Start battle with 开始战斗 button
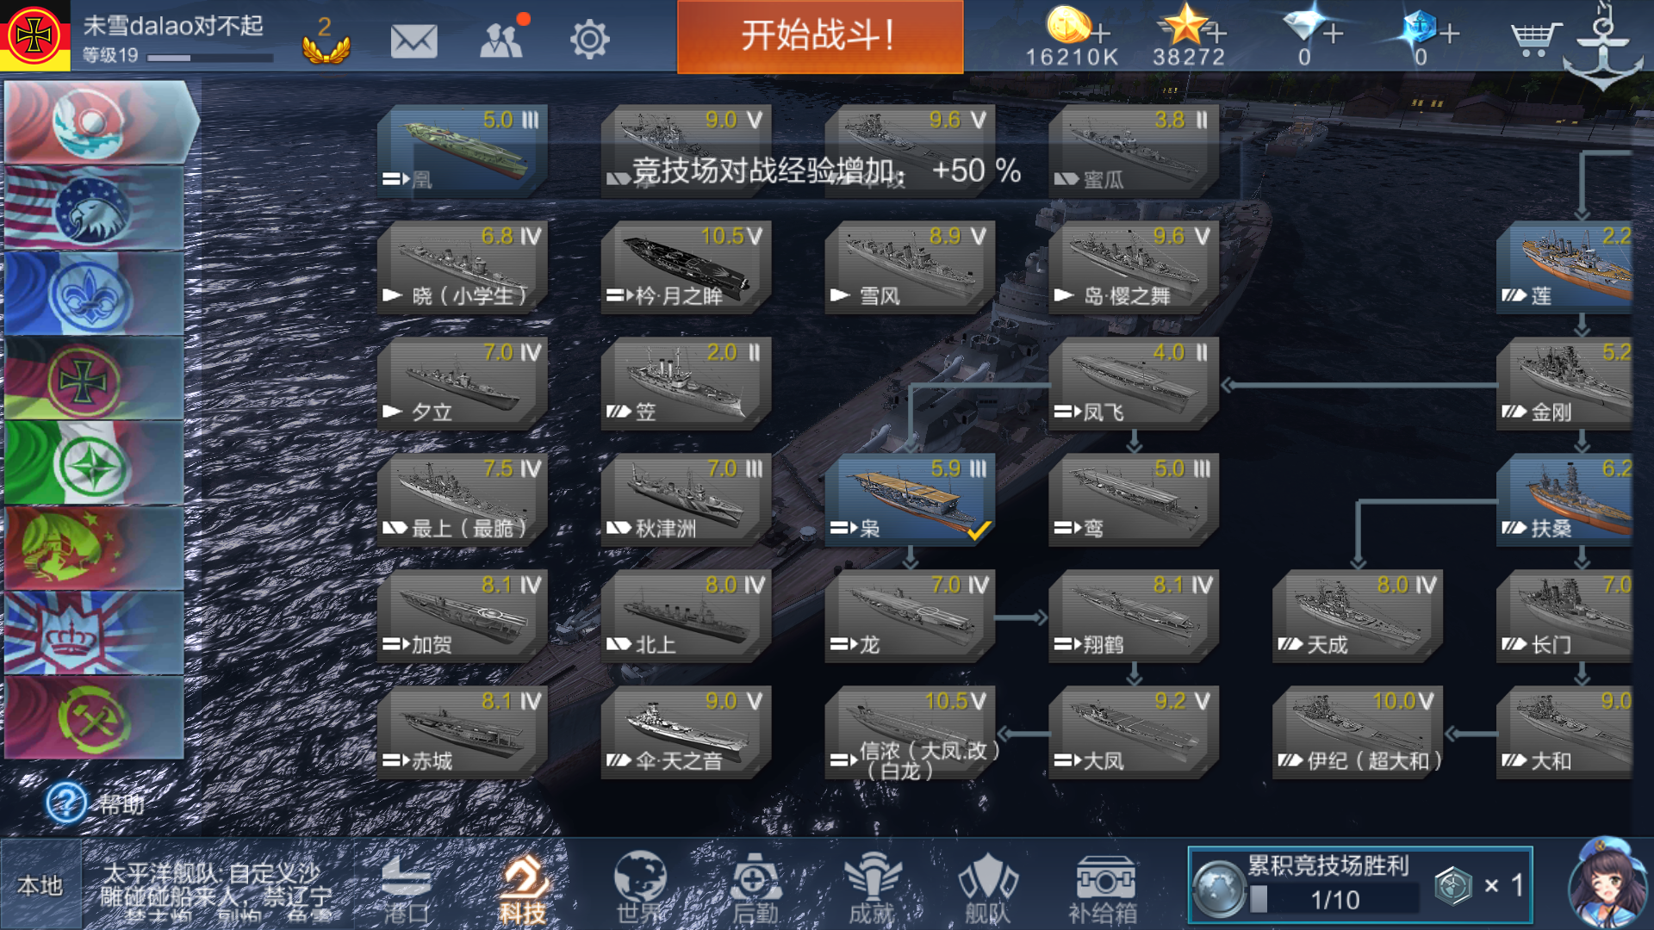Viewport: 1654px width, 930px height. coord(820,36)
